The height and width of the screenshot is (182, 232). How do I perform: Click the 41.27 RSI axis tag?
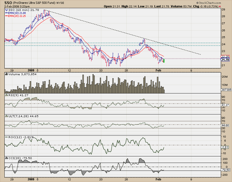point(225,105)
